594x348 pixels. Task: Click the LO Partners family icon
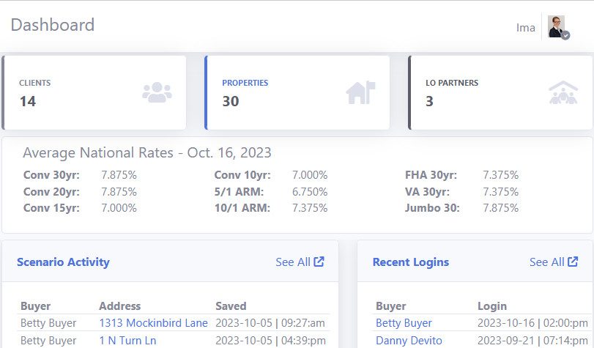point(563,92)
